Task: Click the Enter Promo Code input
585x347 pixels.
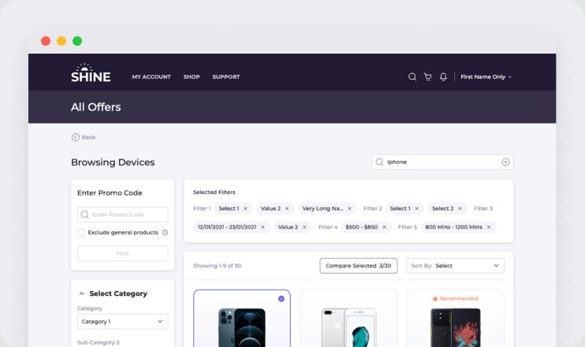Action: [122, 215]
